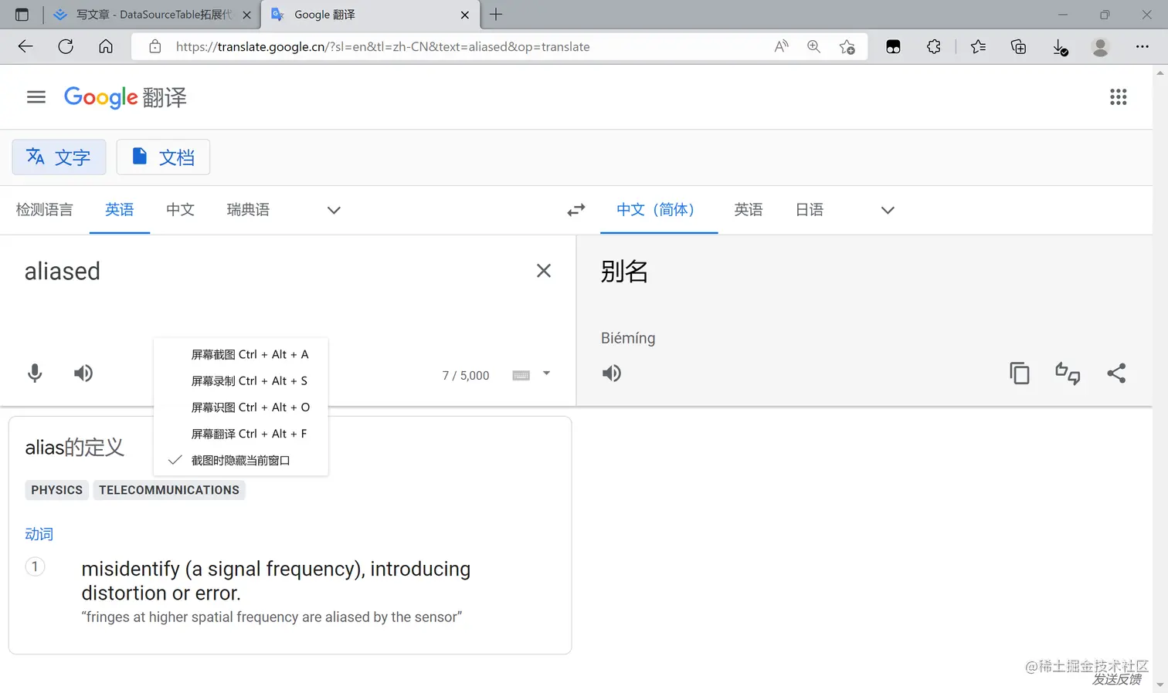Open a new browser tab

(x=496, y=14)
